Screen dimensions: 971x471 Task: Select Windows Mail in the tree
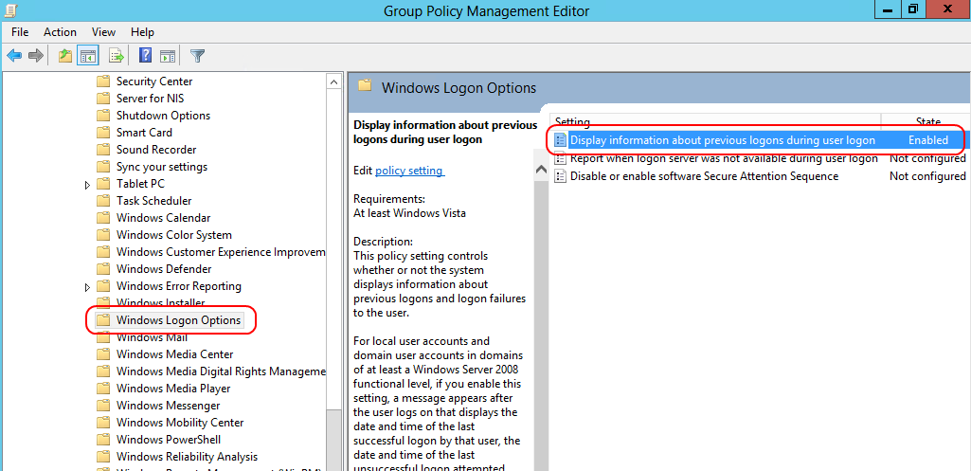(152, 337)
